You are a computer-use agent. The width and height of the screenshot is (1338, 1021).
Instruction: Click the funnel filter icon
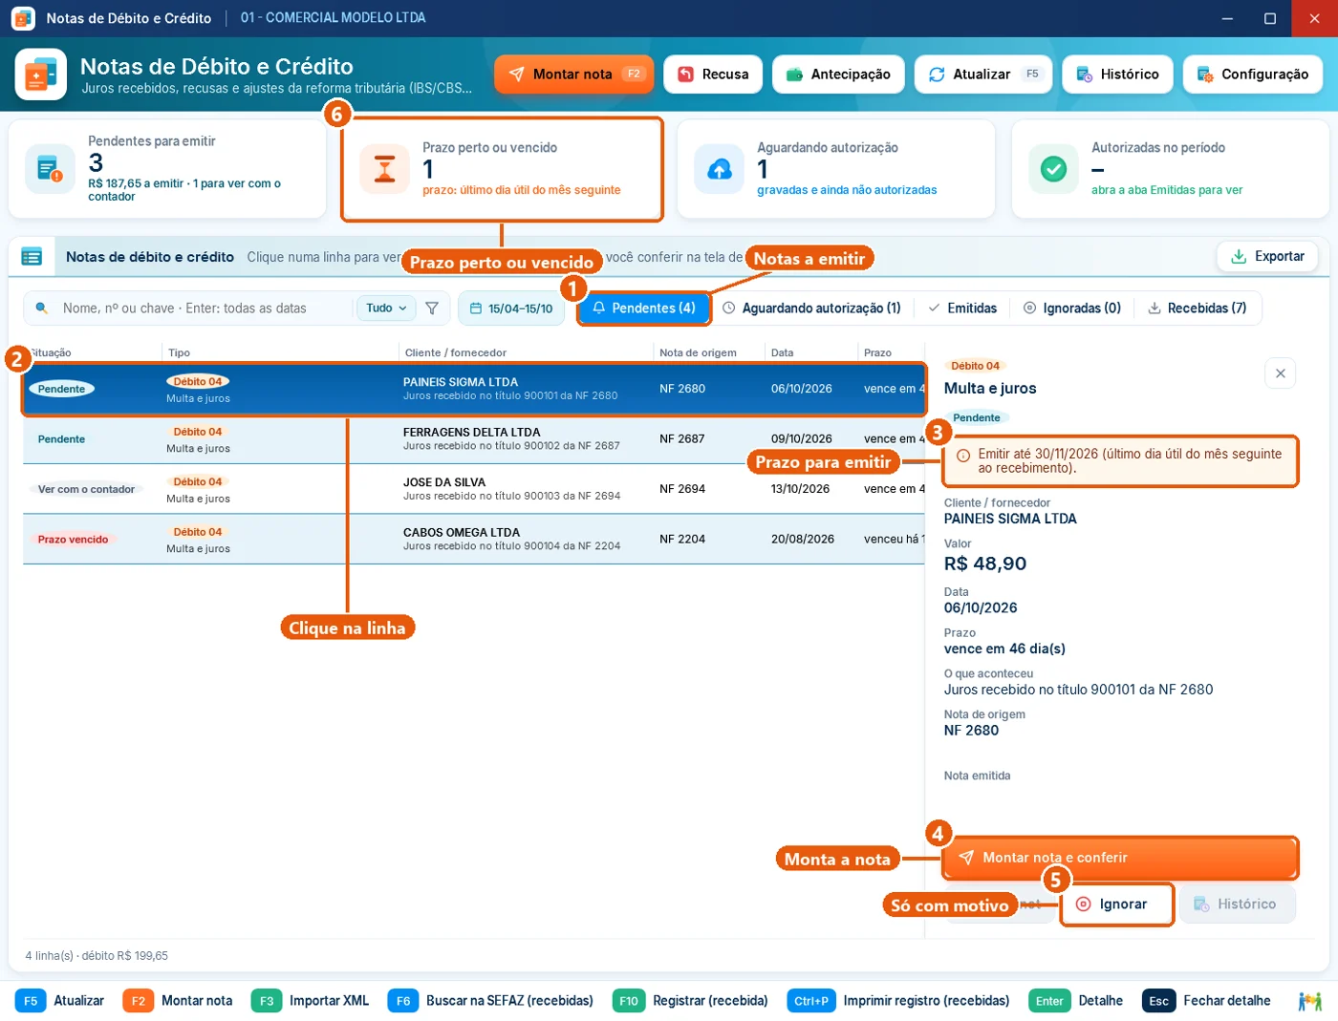tap(432, 308)
